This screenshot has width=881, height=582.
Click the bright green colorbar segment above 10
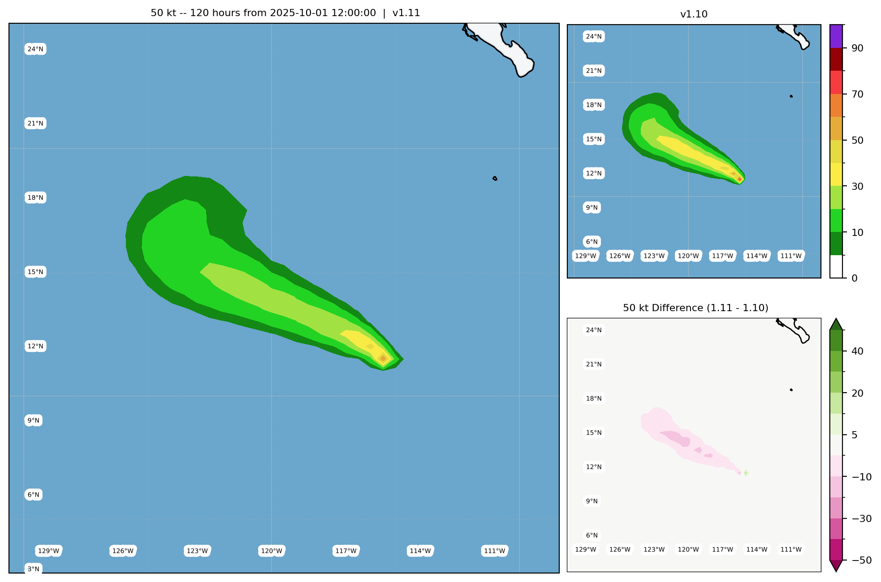pos(836,220)
